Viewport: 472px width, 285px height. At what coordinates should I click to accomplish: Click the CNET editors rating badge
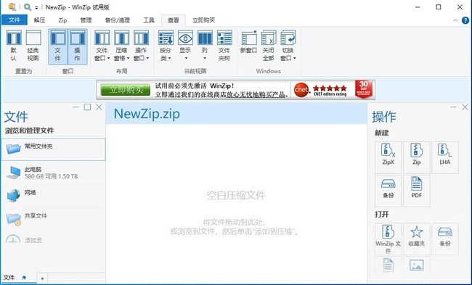(320, 90)
